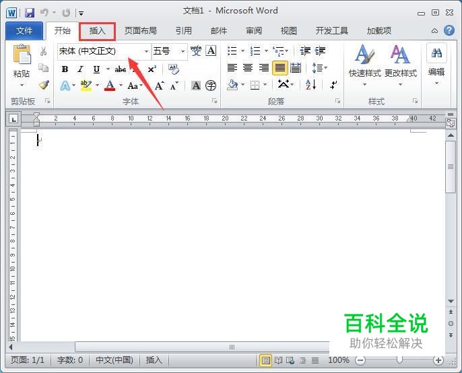This screenshot has width=462, height=373.
Task: Toggle Italic formatting
Action: pyautogui.click(x=80, y=69)
